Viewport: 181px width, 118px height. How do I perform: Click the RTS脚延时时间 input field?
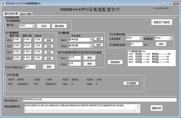point(138,44)
